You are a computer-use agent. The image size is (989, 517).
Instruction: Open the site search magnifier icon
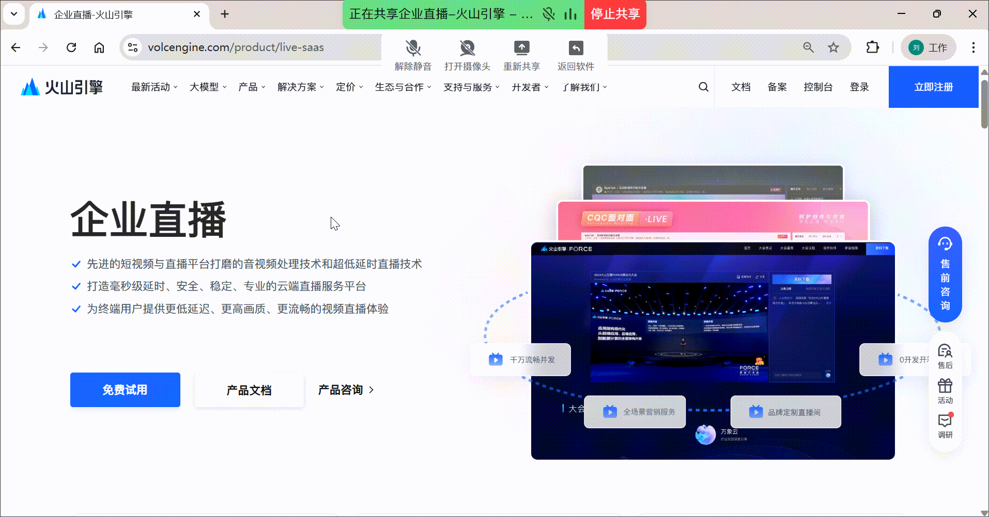point(703,87)
